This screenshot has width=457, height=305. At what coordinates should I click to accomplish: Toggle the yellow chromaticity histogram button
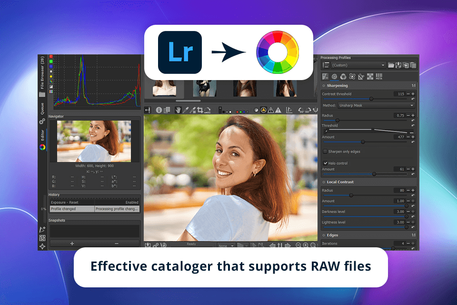[x=51, y=76]
